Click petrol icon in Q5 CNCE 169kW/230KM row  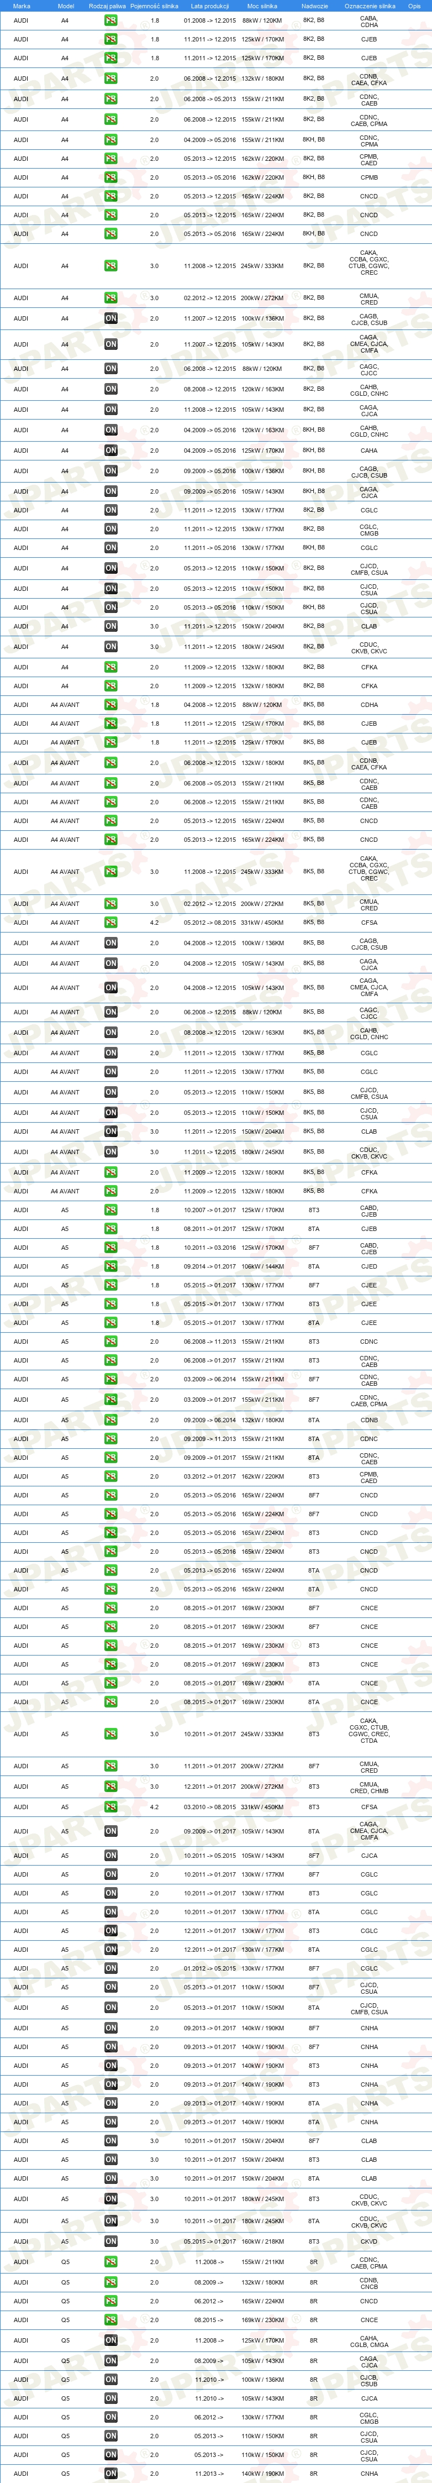coord(111,2320)
